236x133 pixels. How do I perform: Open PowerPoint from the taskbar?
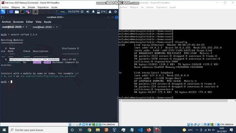pyautogui.click(x=106, y=130)
